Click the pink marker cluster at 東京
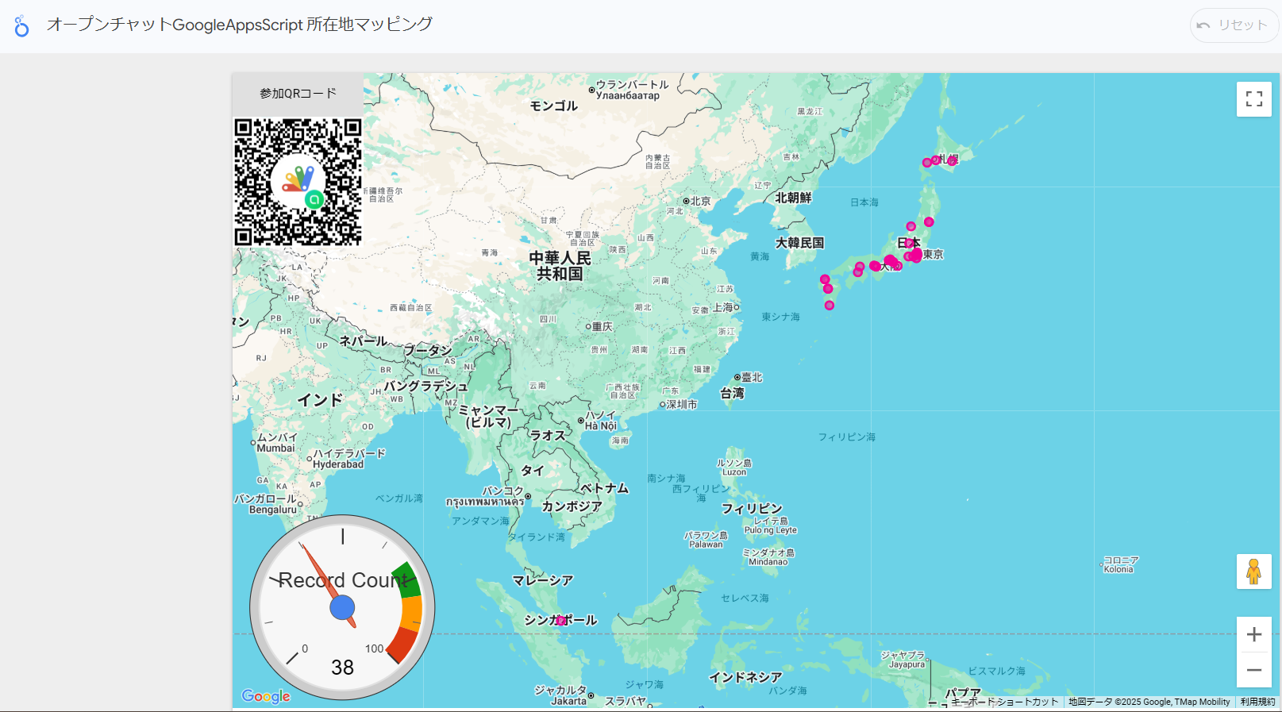 click(x=915, y=255)
